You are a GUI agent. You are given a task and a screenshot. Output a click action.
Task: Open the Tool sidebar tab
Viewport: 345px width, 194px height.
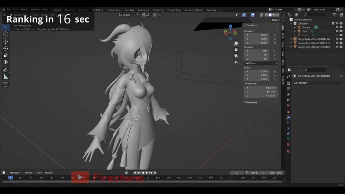(283, 36)
